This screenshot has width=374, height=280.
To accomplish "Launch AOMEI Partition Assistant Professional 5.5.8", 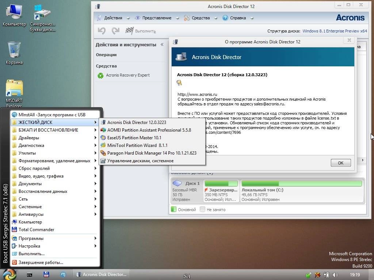I will [152, 130].
